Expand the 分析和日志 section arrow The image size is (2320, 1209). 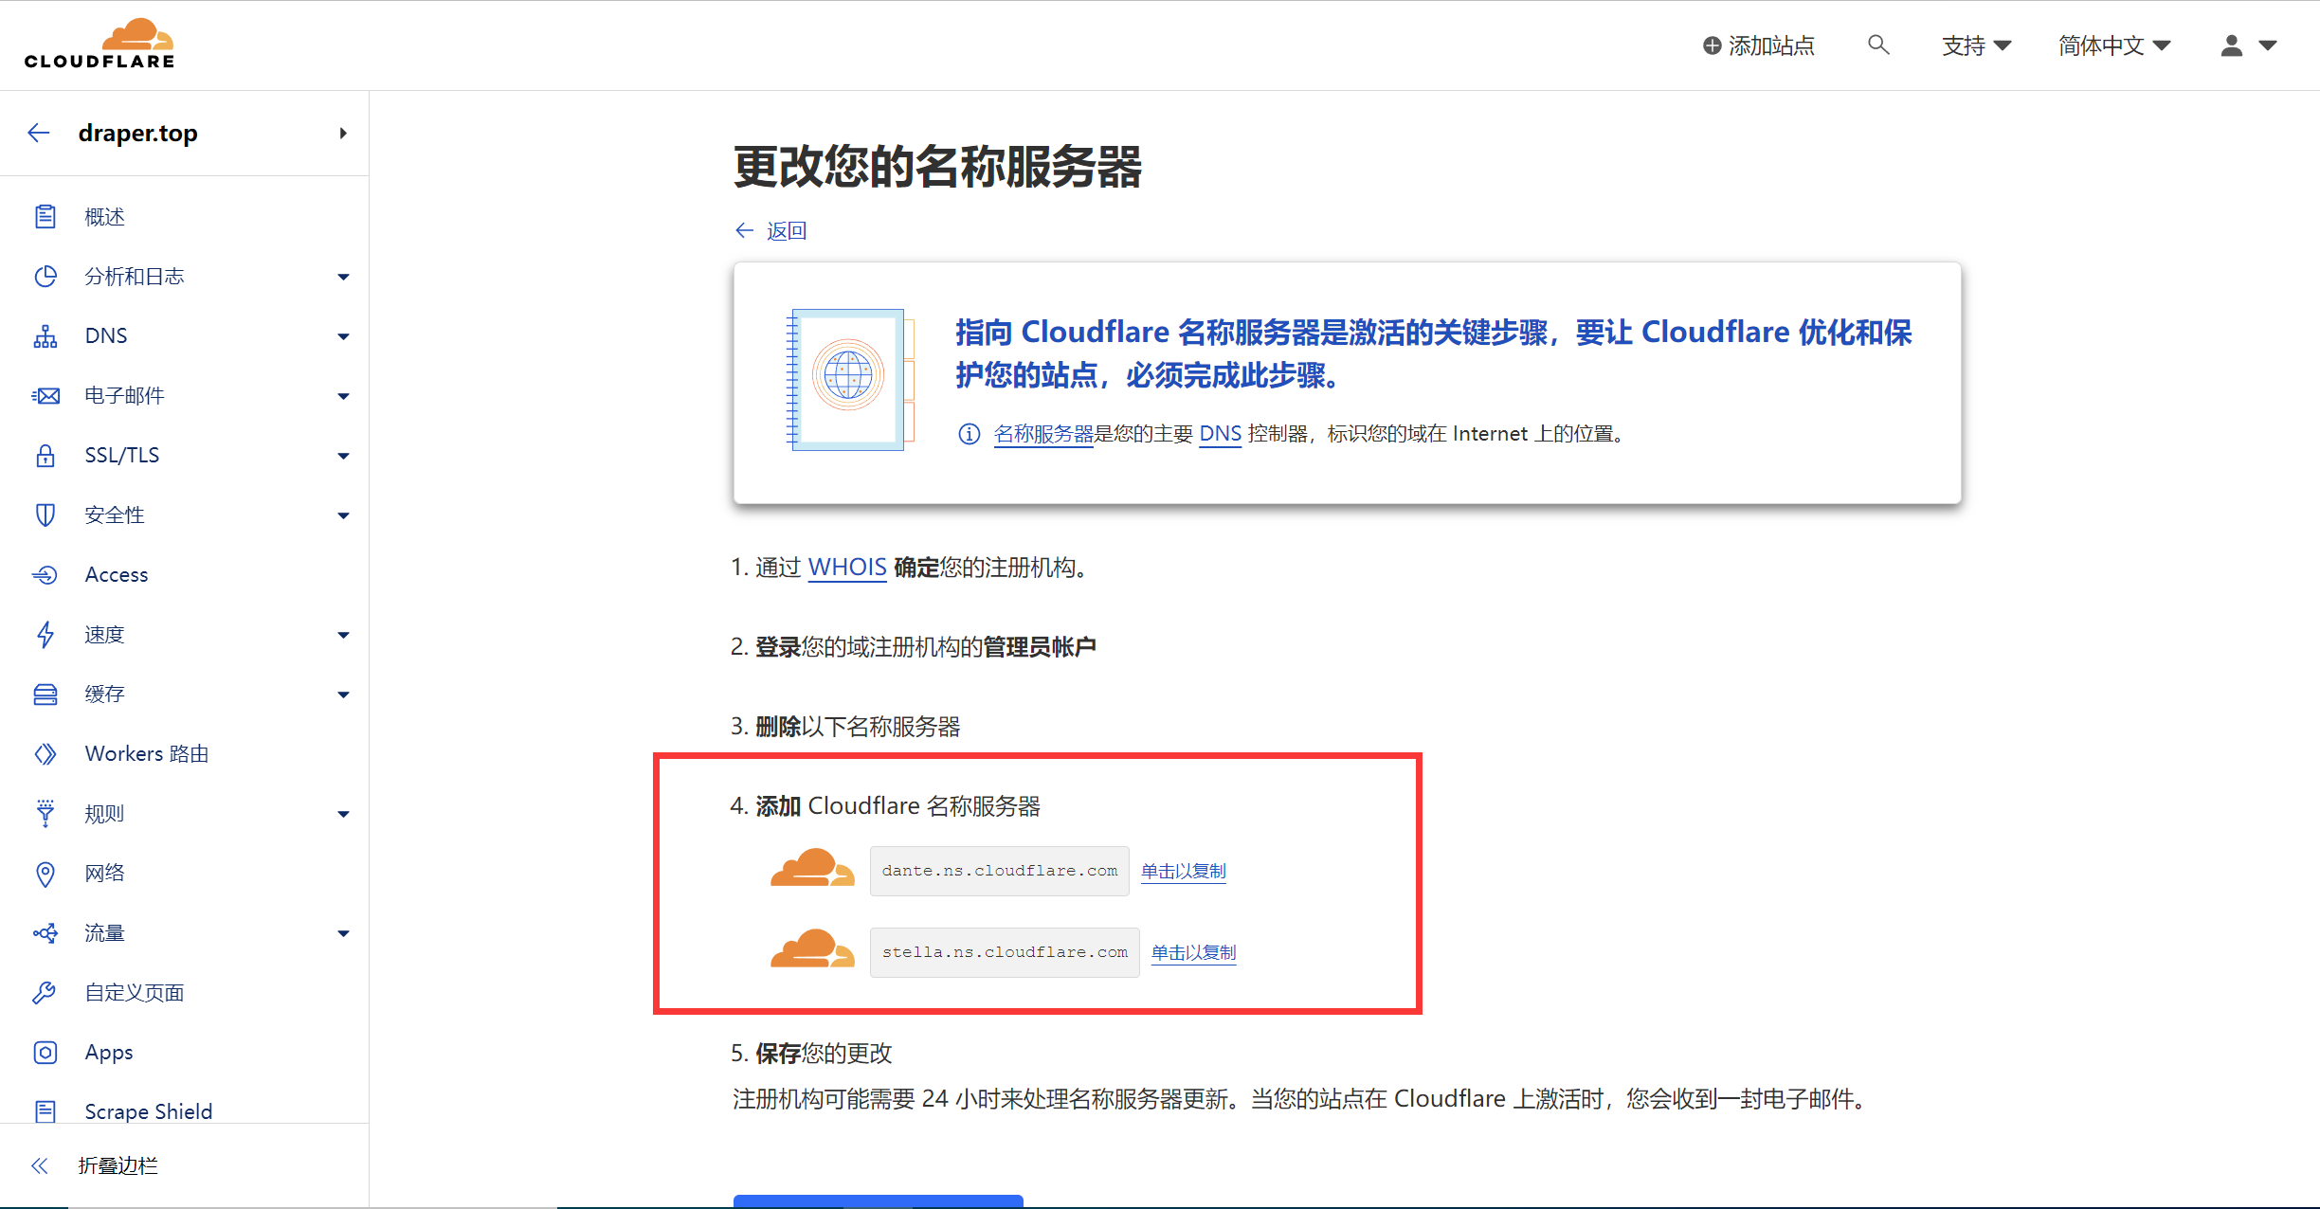(x=343, y=277)
